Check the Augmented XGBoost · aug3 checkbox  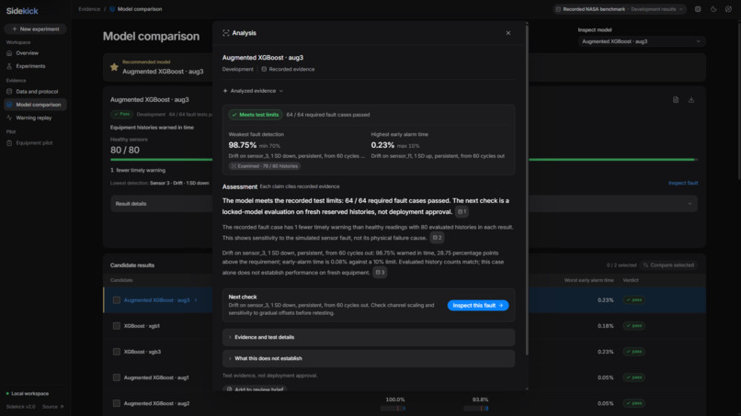point(116,300)
